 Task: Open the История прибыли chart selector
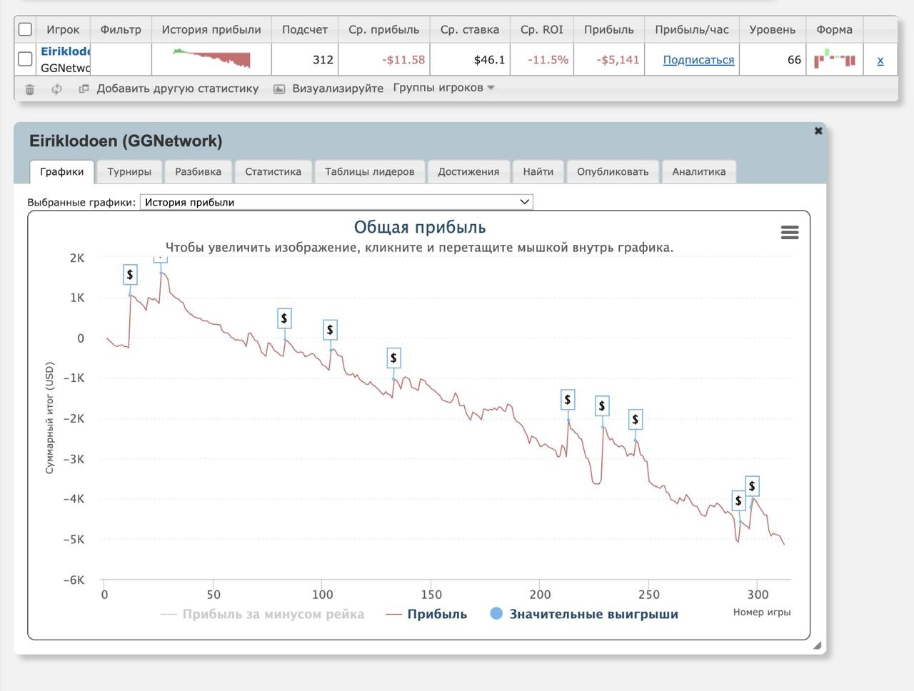(x=336, y=202)
